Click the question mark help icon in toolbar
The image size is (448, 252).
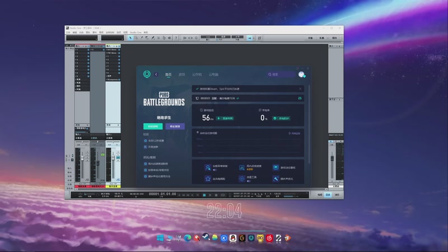point(176,38)
